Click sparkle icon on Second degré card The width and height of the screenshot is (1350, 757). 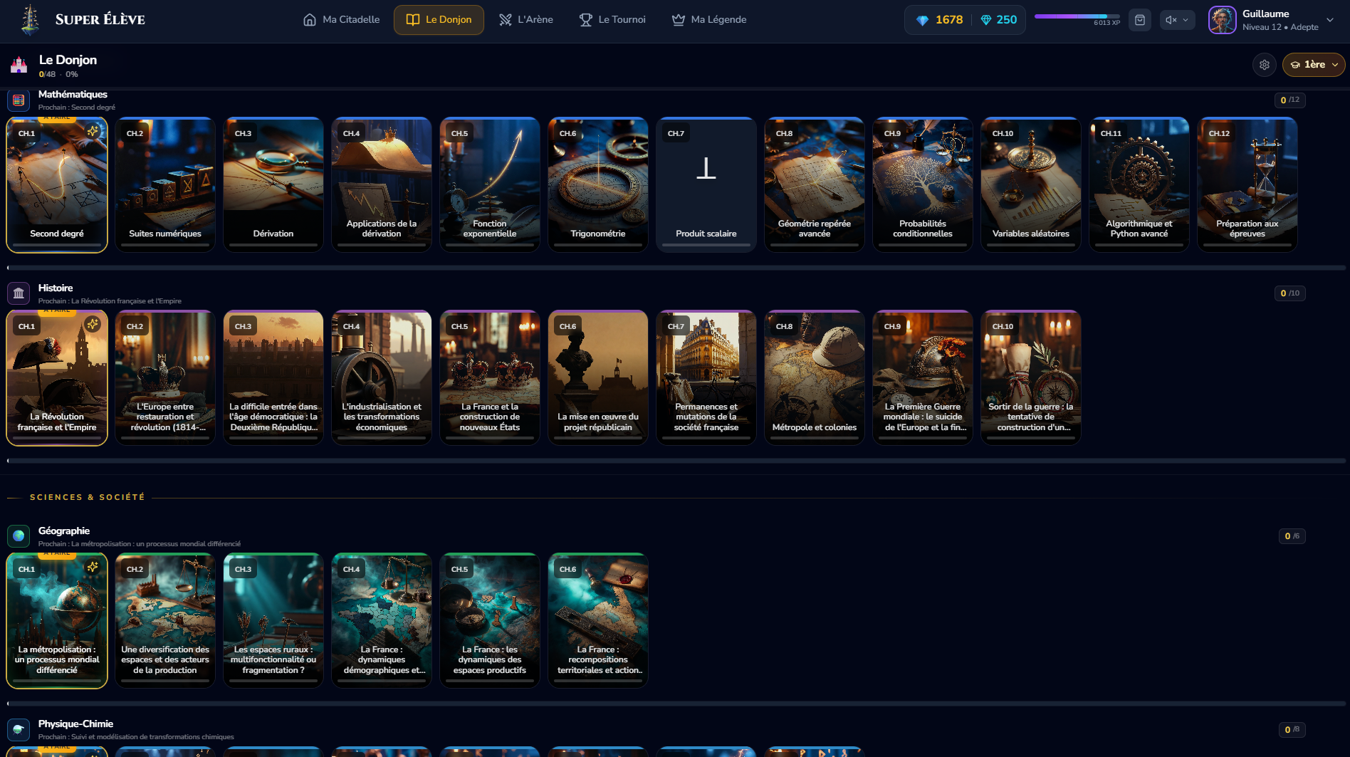coord(93,131)
